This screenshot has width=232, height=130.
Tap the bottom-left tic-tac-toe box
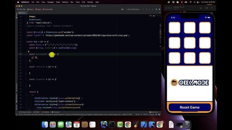click(174, 58)
